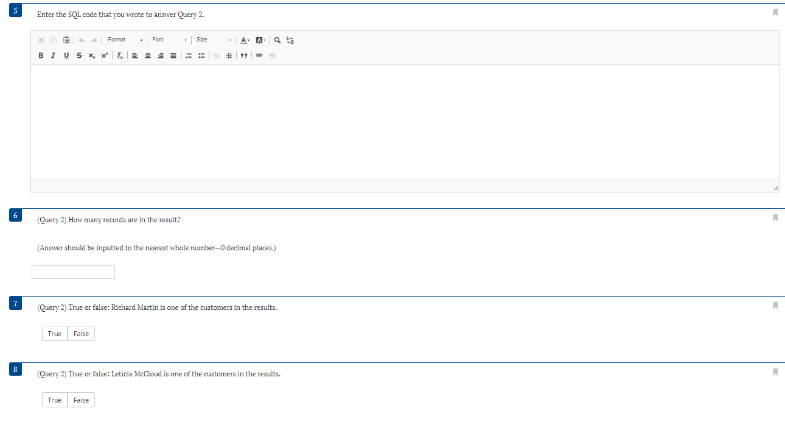The image size is (785, 422).
Task: Click the Cut icon in editor toolbar
Action: 41,40
